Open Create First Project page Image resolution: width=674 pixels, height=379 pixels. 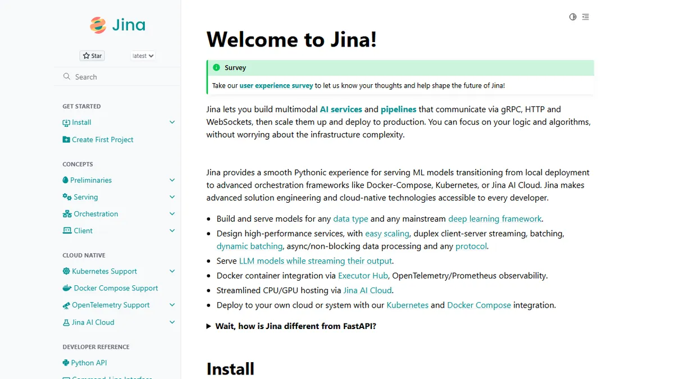click(103, 139)
